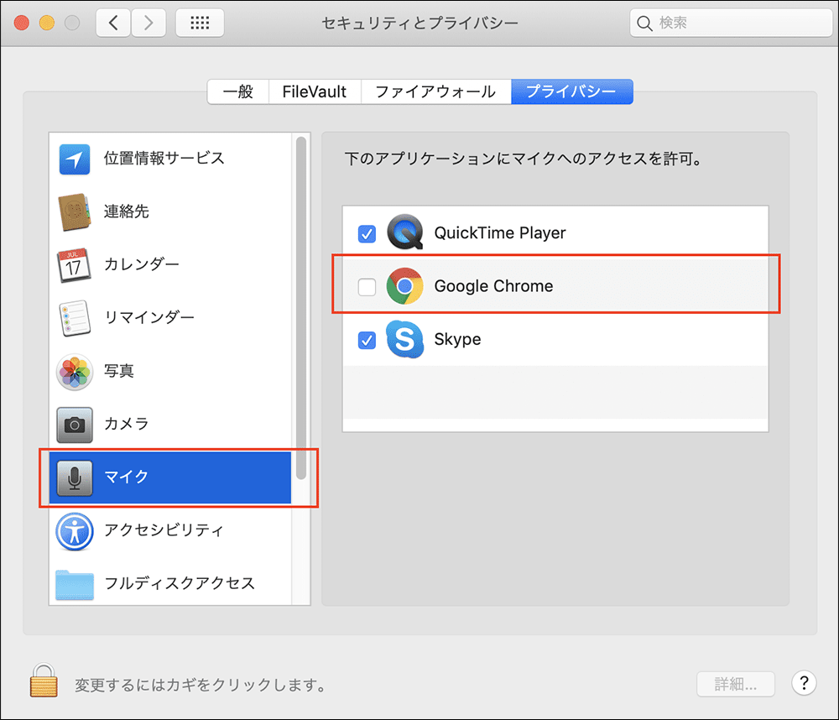Click the sidebar list scrollbar
This screenshot has height=720, width=839.
pos(300,308)
